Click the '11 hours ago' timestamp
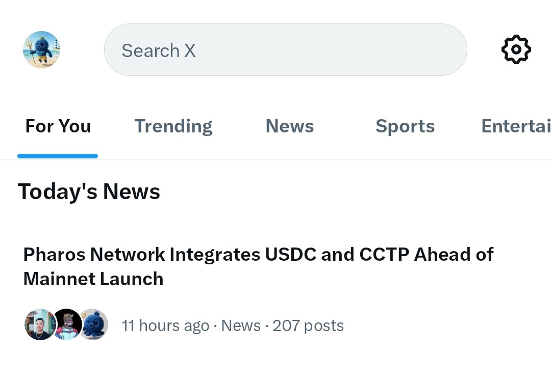551x383 pixels. tap(165, 326)
